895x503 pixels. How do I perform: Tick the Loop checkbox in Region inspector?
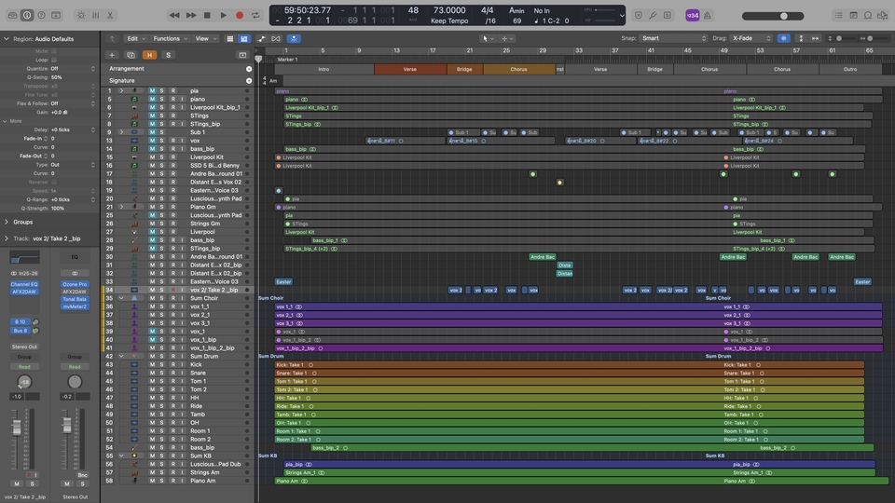pos(54,60)
